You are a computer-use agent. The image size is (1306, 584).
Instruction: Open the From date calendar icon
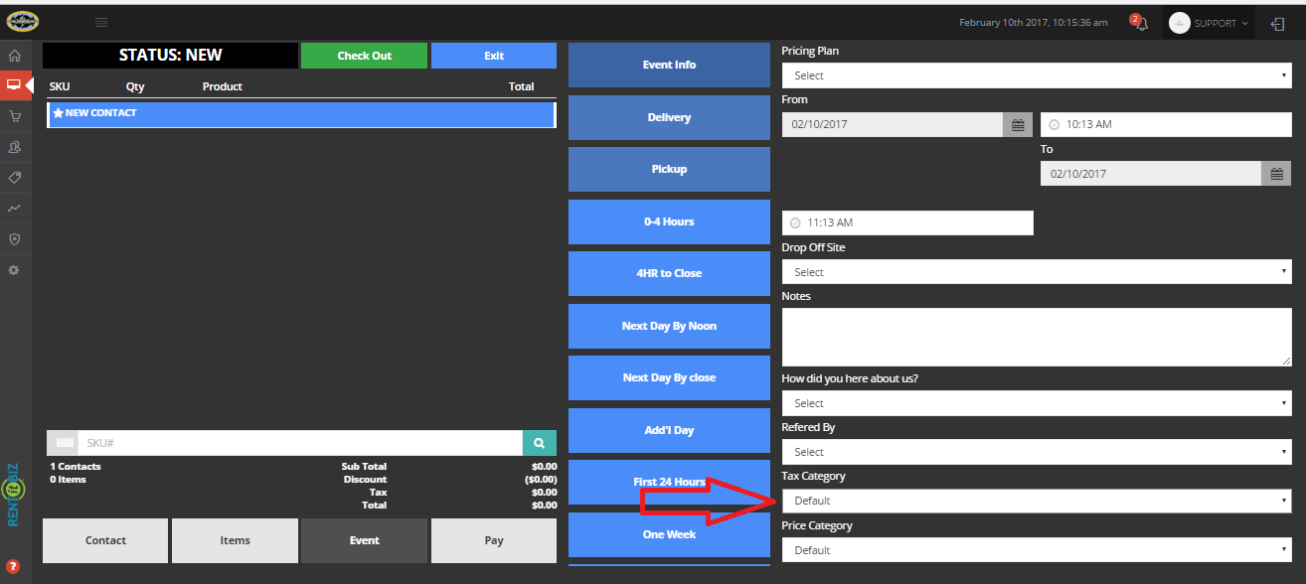click(1018, 124)
